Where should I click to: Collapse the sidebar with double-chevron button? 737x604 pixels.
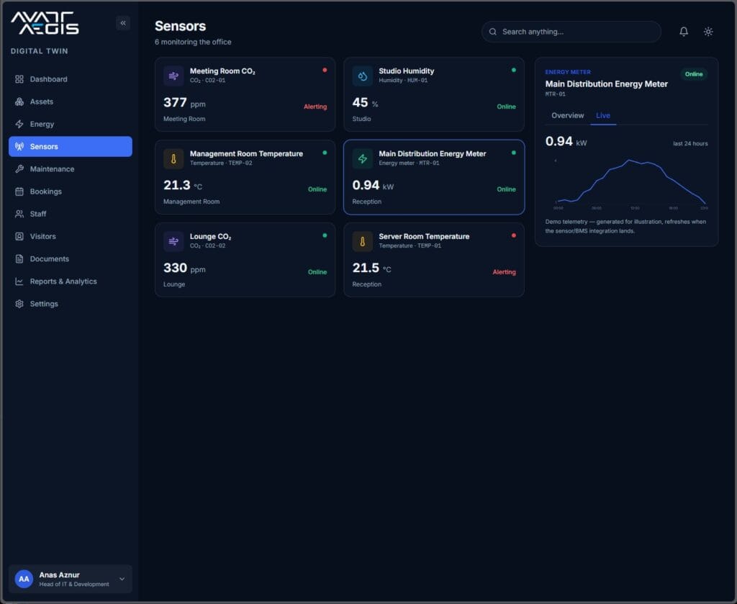tap(123, 23)
